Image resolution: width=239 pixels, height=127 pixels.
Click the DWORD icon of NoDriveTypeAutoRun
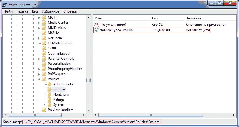97,30
